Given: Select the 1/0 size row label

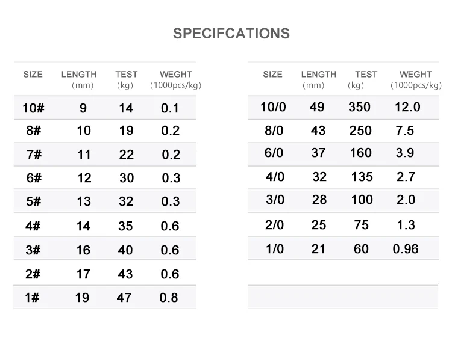Looking at the screenshot, I should [x=274, y=249].
